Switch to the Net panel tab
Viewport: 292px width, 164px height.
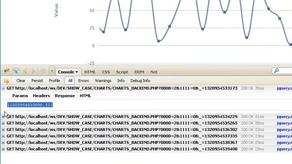(x=154, y=72)
